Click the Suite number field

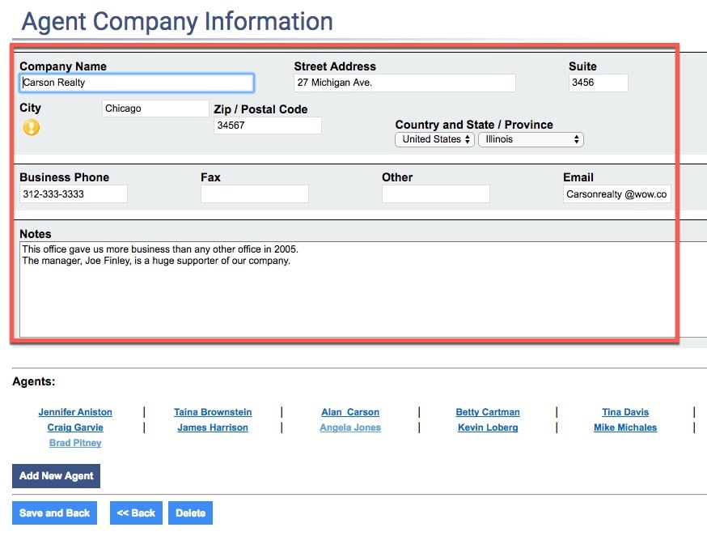tap(598, 83)
